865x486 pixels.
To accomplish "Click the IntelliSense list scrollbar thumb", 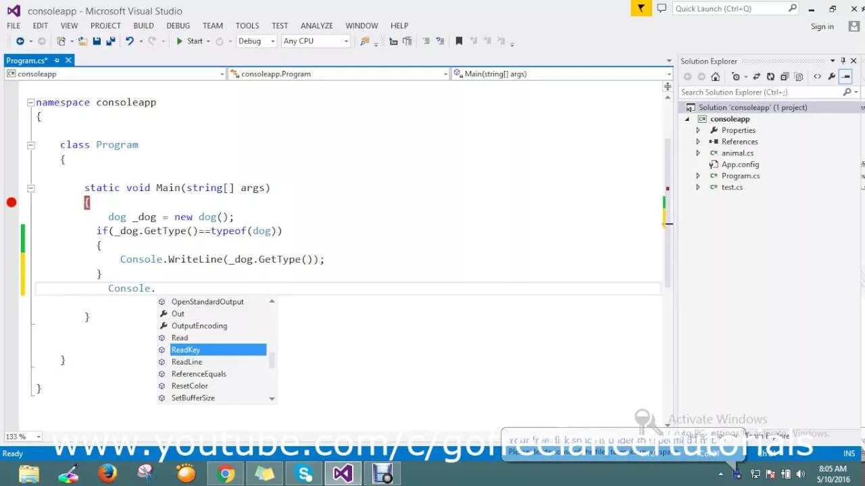I will point(272,360).
